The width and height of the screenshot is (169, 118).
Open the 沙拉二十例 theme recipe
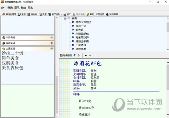click(x=12, y=53)
